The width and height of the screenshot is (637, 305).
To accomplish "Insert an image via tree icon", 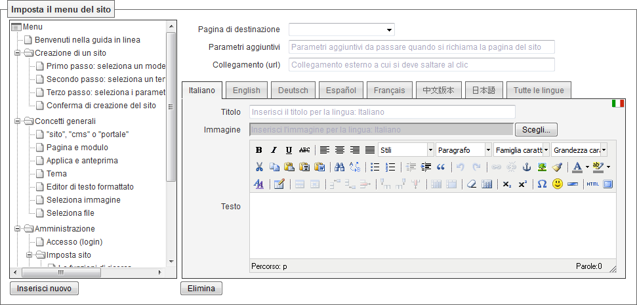I will point(541,167).
